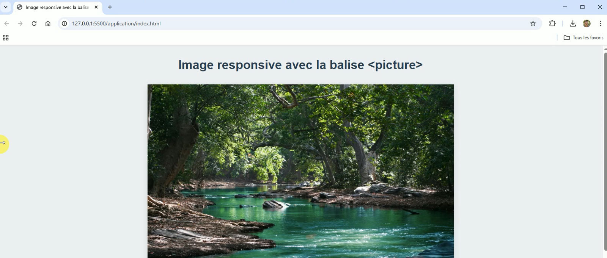Open the Chrome three-dot menu
607x258 pixels.
(x=600, y=23)
